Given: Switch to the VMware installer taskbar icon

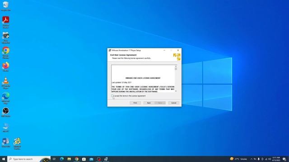Looking at the screenshot, I should click(x=106, y=159).
